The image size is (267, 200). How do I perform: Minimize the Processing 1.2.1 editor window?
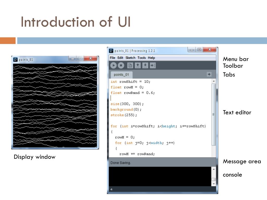coord(192,50)
